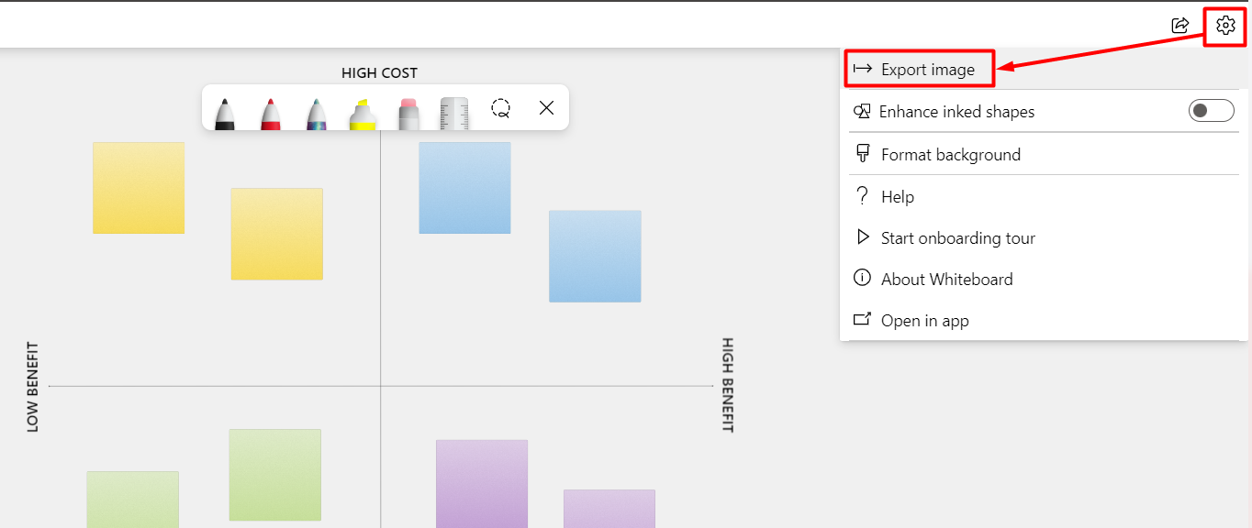This screenshot has width=1252, height=528.
Task: Select the rainbow galaxy pen tool
Action: [316, 113]
